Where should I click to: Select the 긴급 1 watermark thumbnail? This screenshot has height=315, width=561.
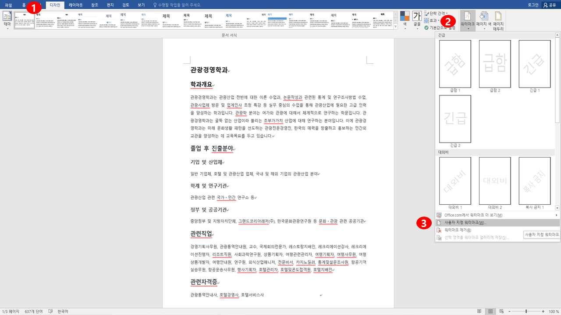tap(534, 63)
